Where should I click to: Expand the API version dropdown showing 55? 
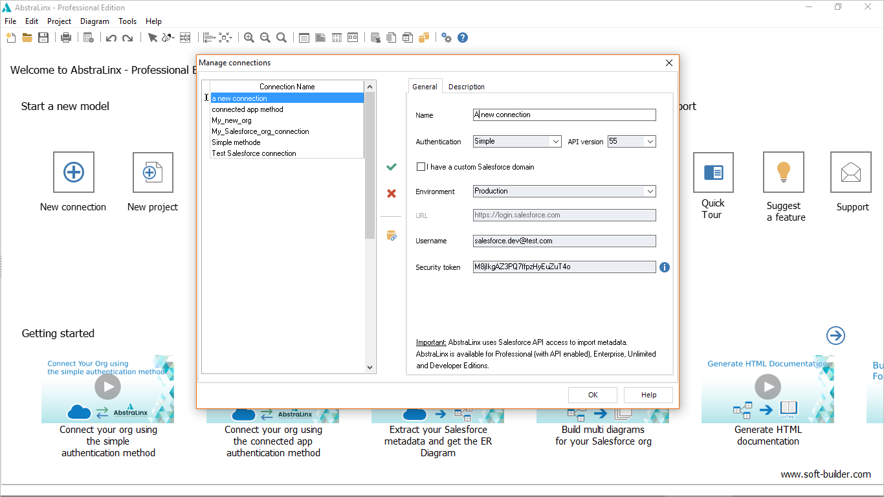649,141
